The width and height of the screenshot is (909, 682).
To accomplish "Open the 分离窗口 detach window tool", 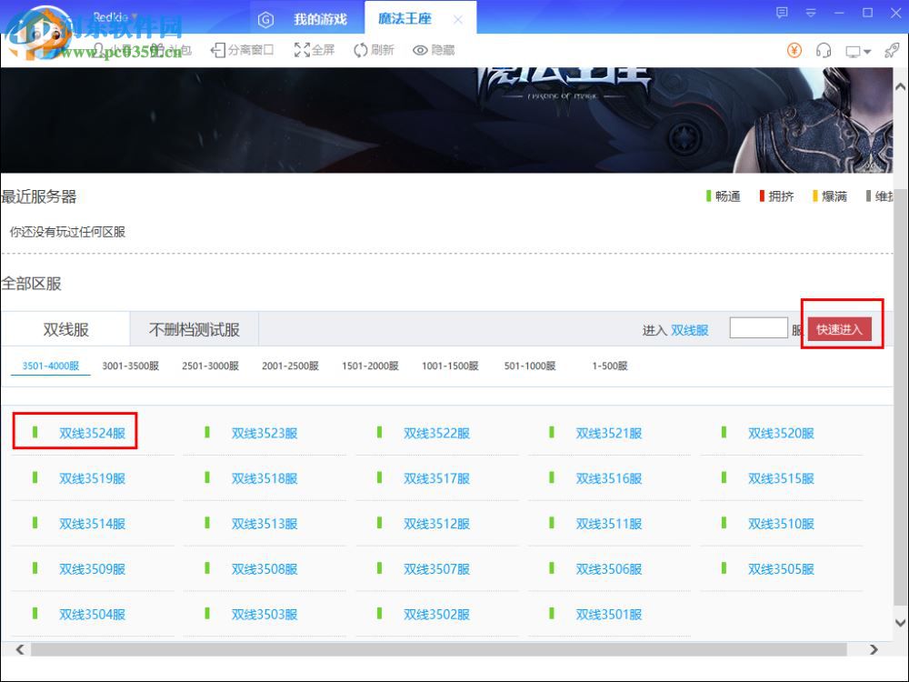I will (x=242, y=50).
